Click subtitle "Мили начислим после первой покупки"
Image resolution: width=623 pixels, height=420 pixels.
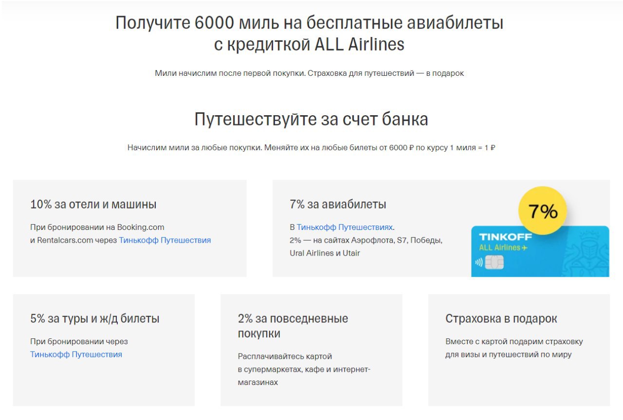tap(230, 73)
